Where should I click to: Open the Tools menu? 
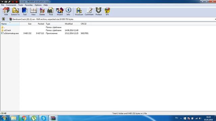21,5
